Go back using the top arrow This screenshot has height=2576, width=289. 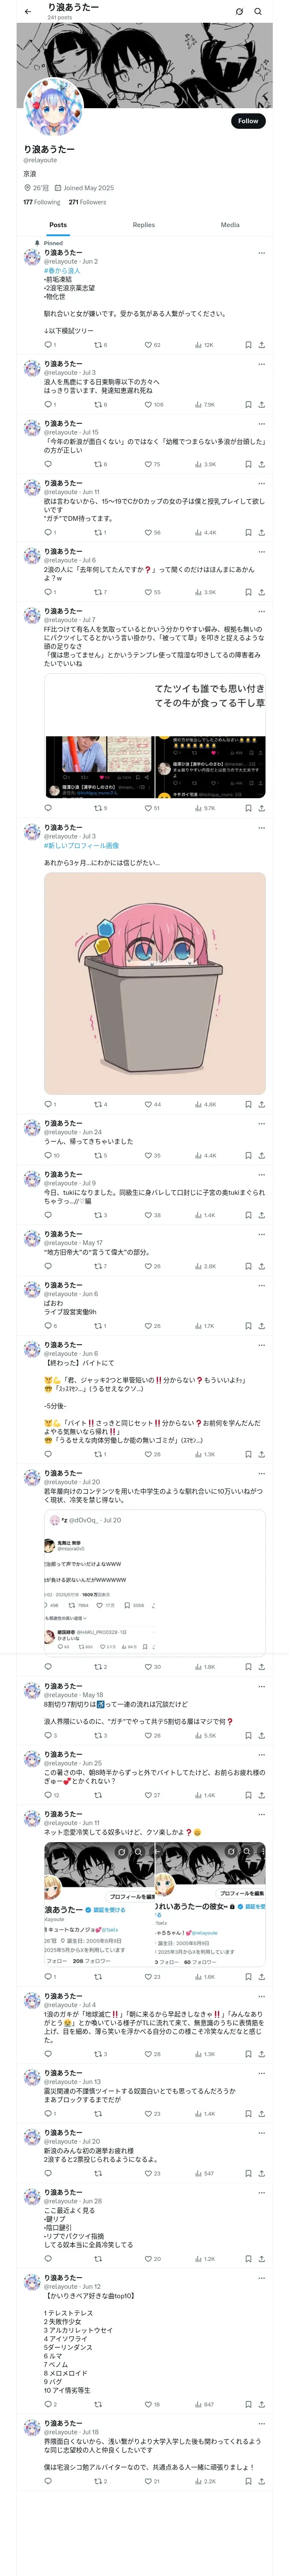28,11
